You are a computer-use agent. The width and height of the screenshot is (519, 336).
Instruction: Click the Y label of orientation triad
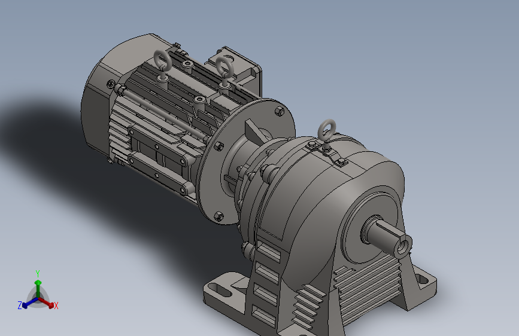point(37,273)
